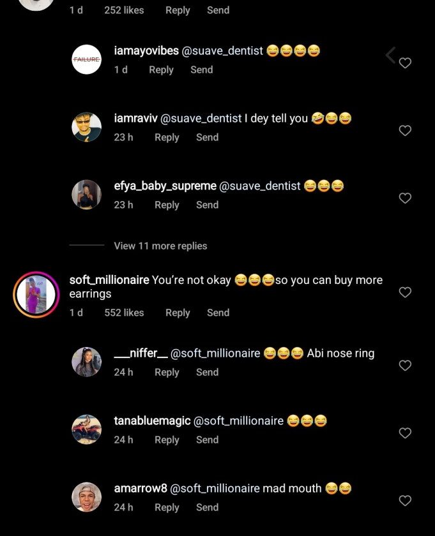
Task: Open soft_millionaire's story profile ring
Action: coord(36,294)
